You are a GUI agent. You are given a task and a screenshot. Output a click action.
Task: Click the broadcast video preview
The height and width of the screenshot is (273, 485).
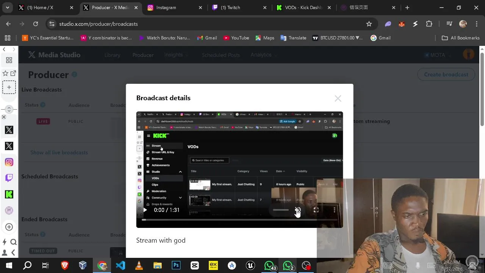pyautogui.click(x=239, y=169)
